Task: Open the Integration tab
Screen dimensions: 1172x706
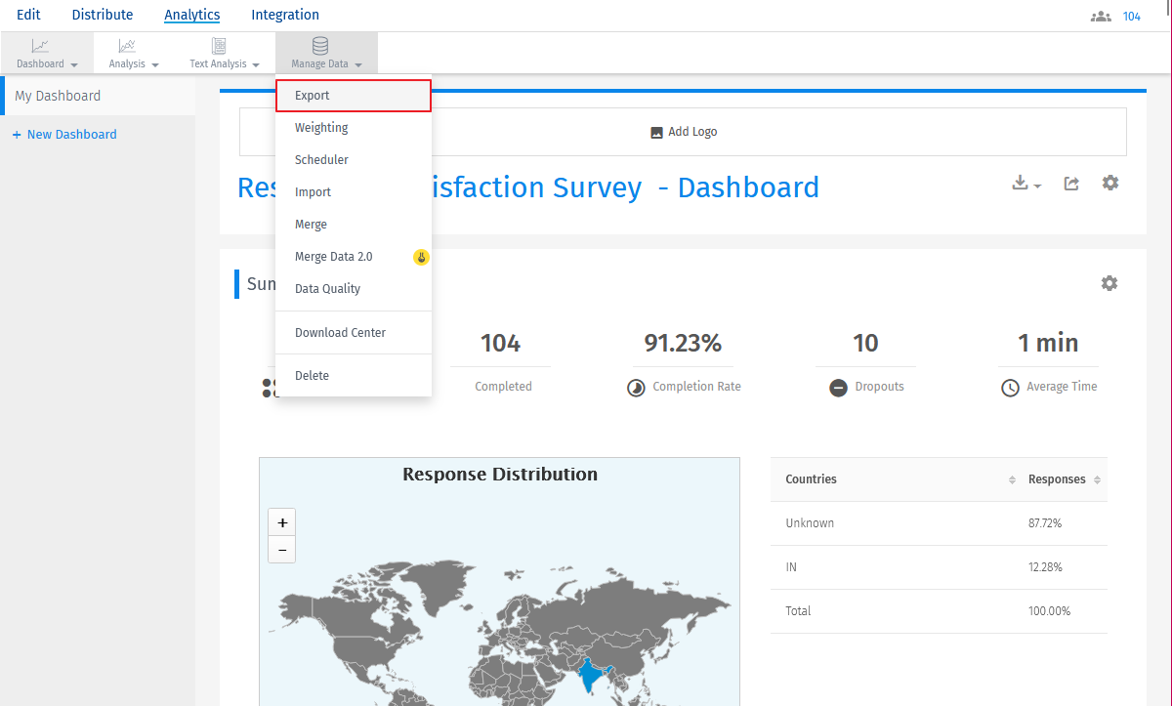Action: (x=285, y=15)
